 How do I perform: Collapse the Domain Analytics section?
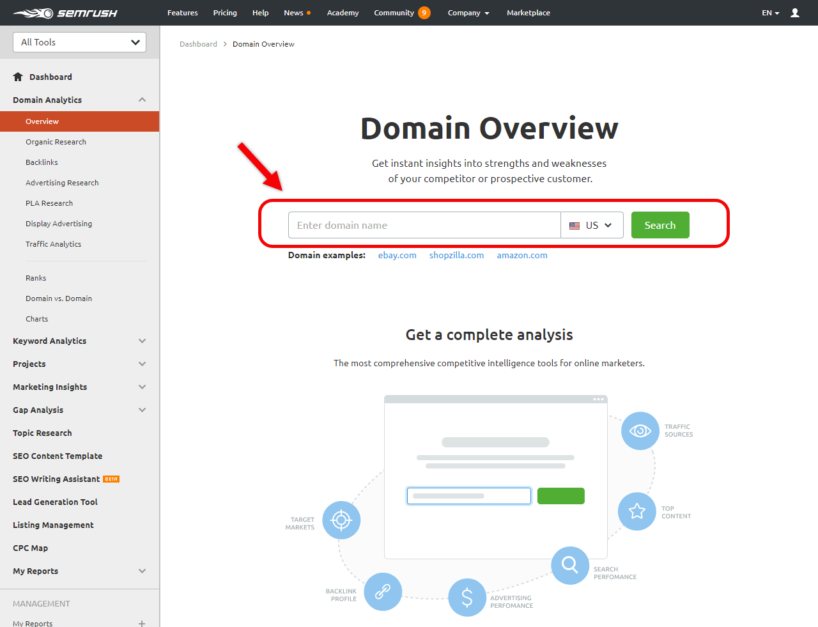click(x=142, y=100)
